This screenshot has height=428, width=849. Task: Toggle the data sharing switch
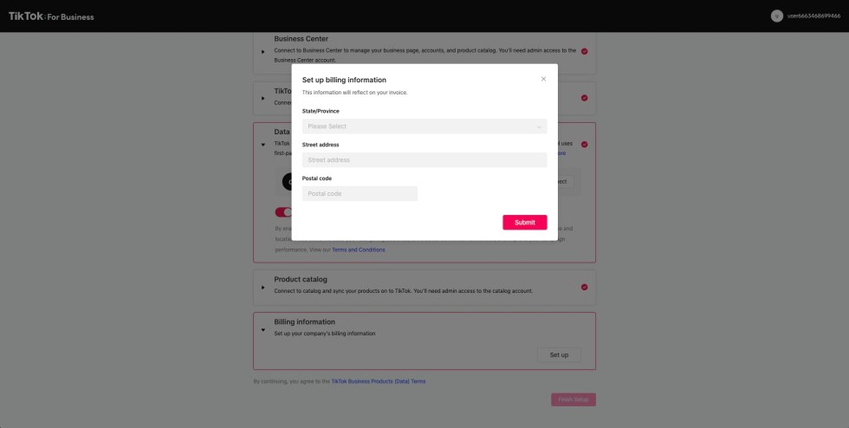282,212
